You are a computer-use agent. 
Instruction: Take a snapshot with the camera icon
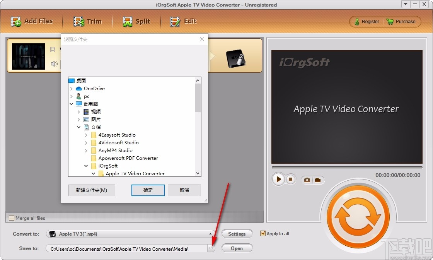pyautogui.click(x=307, y=180)
